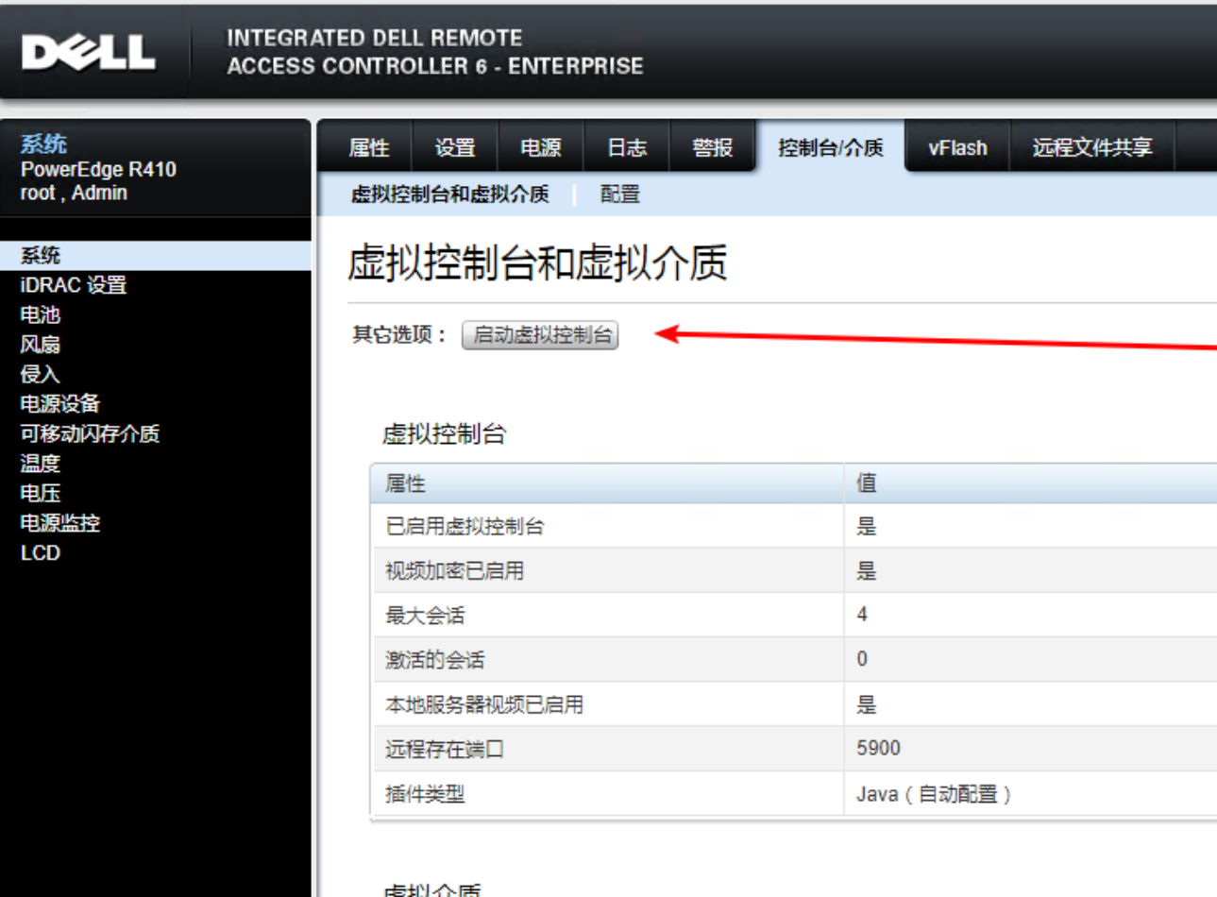The height and width of the screenshot is (897, 1217).
Task: Open 电池 in the sidebar
Action: 41,315
